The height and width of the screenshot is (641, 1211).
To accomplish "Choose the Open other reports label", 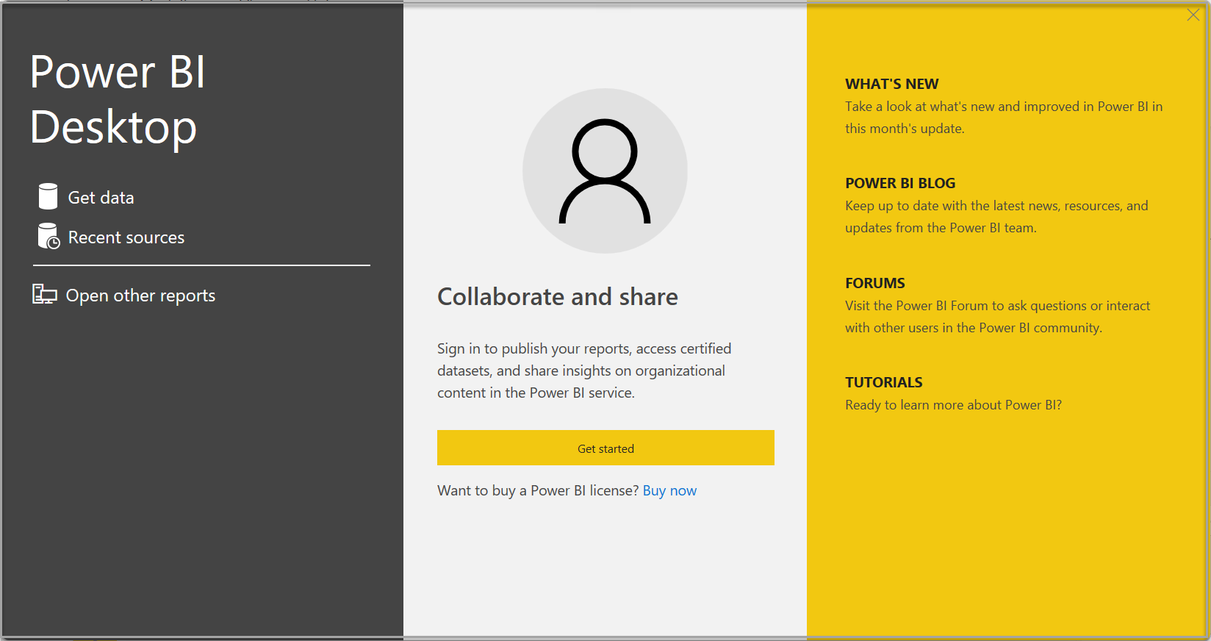I will coord(140,296).
